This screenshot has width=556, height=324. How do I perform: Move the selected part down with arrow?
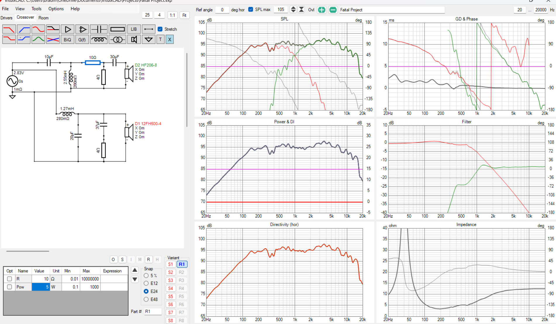[x=135, y=279]
